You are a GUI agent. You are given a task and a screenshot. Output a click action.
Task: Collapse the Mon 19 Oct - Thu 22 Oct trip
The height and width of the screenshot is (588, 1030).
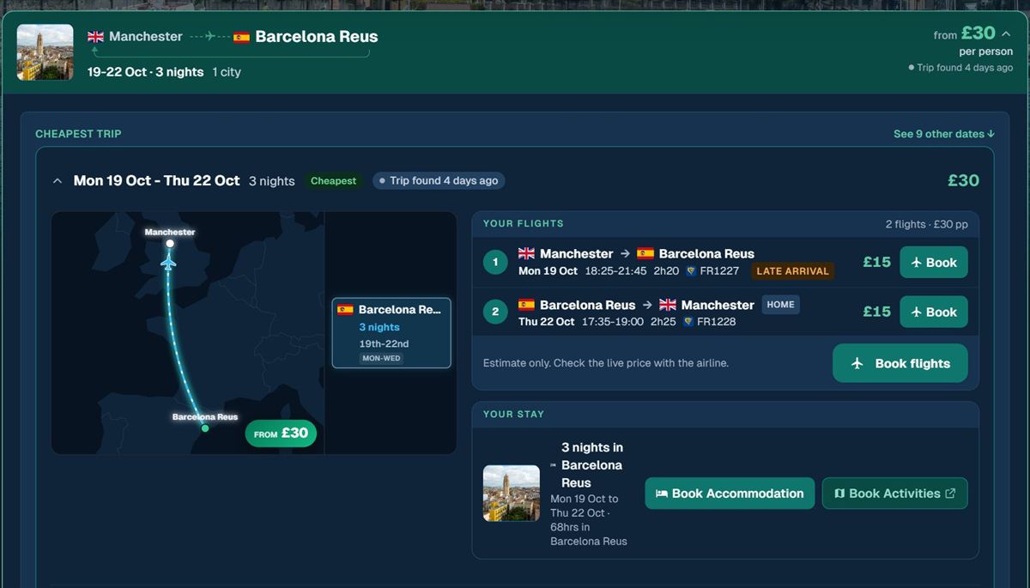(58, 181)
